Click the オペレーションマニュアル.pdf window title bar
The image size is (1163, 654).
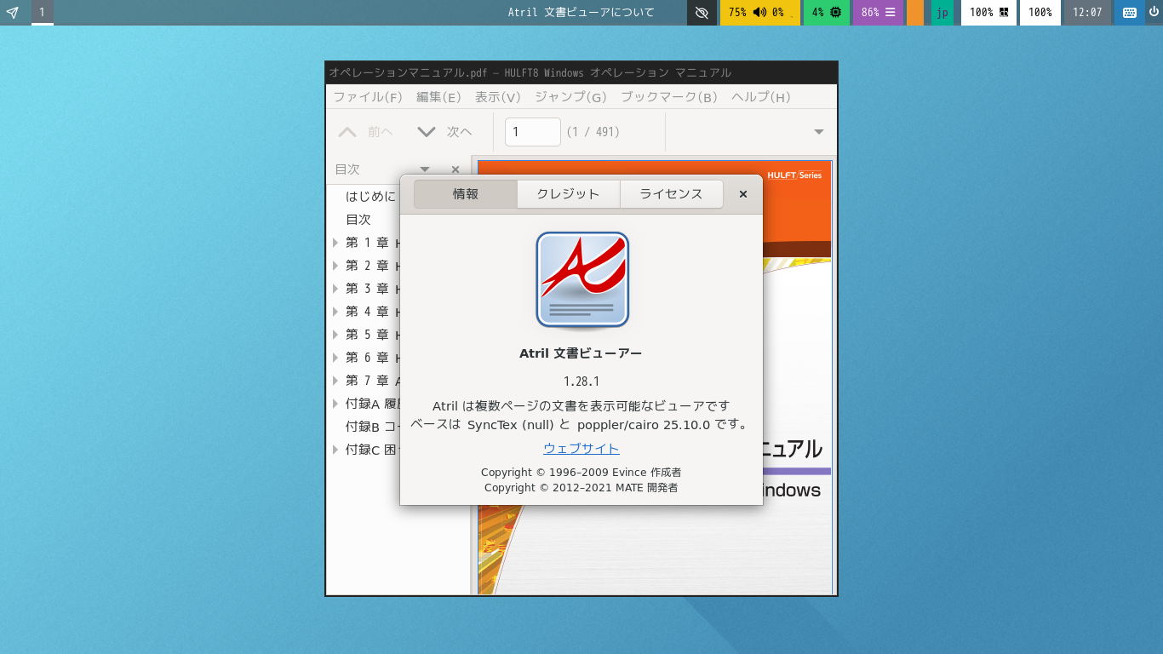(581, 72)
